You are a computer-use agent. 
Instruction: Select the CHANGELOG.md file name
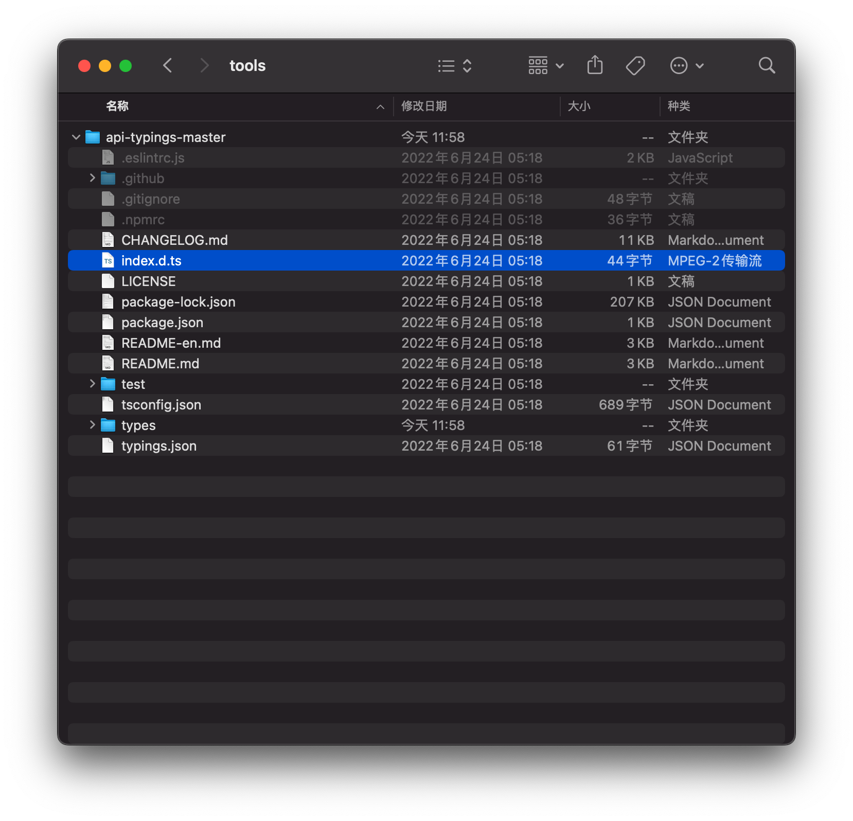(174, 240)
